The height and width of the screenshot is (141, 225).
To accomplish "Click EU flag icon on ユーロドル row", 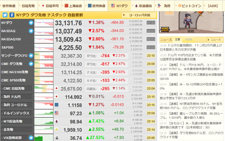I will 57,105.
